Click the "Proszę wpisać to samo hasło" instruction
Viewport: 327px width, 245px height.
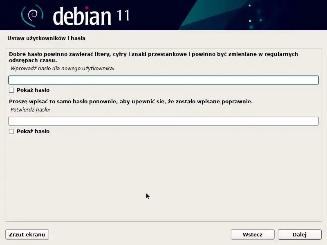point(131,102)
